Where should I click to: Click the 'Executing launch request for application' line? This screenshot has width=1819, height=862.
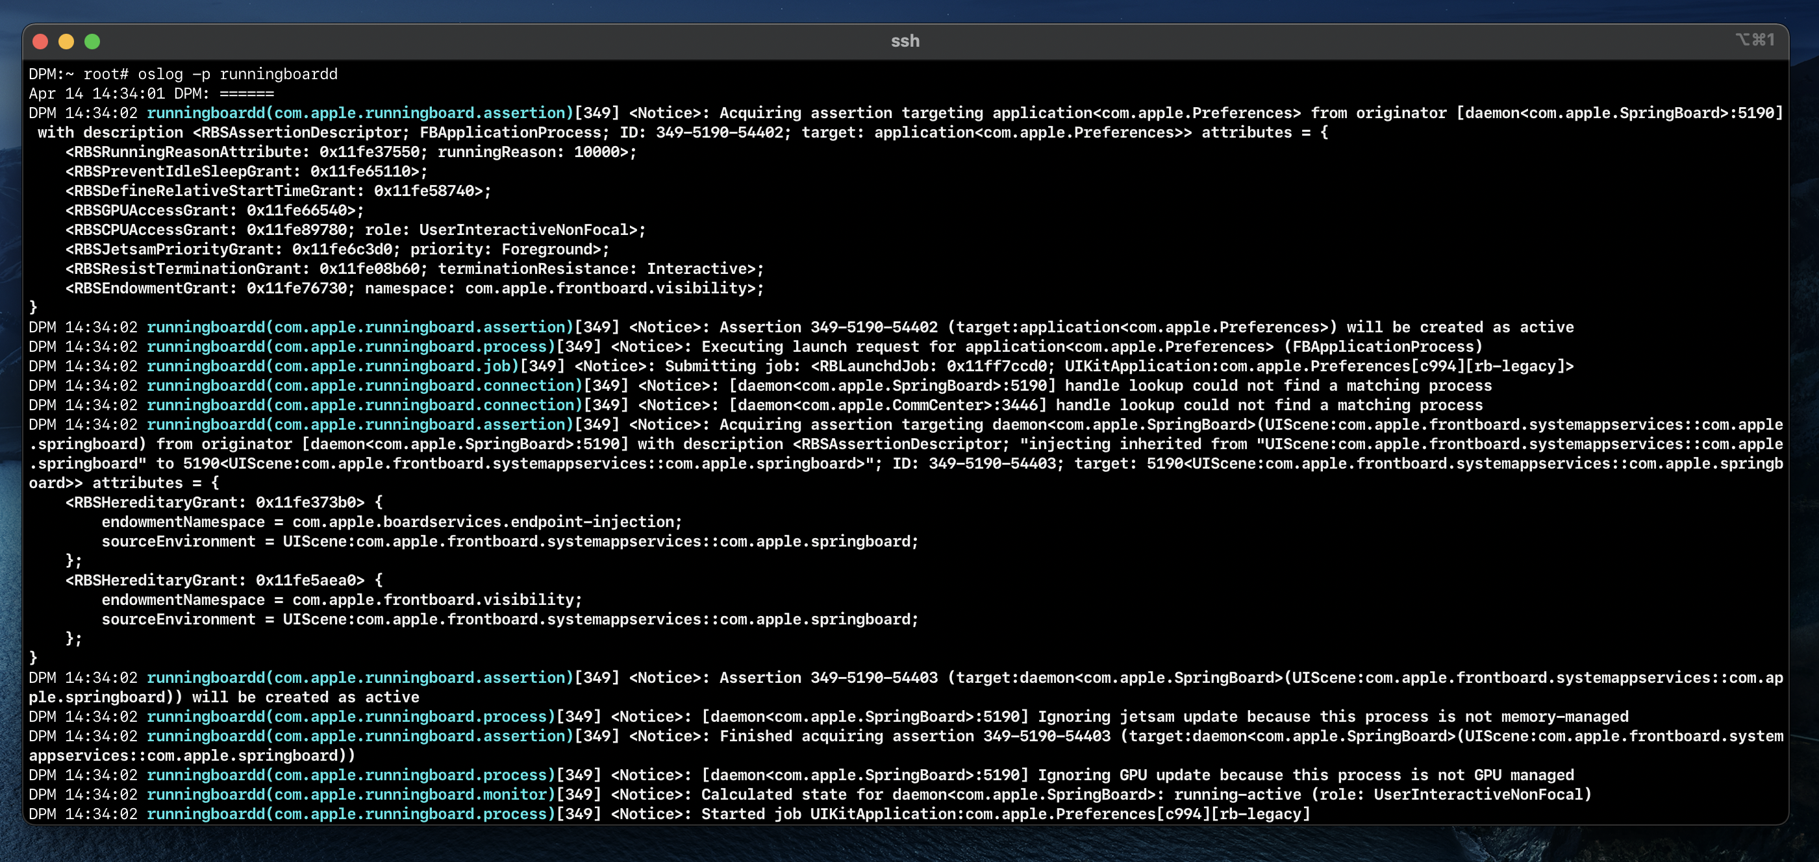pyautogui.click(x=755, y=347)
